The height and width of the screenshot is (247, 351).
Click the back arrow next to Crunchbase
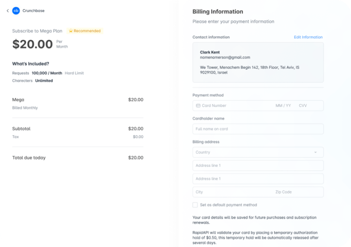pyautogui.click(x=7, y=11)
